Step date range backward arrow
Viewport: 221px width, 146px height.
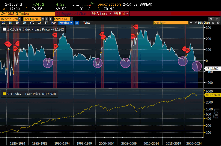pyautogui.click(x=47, y=19)
